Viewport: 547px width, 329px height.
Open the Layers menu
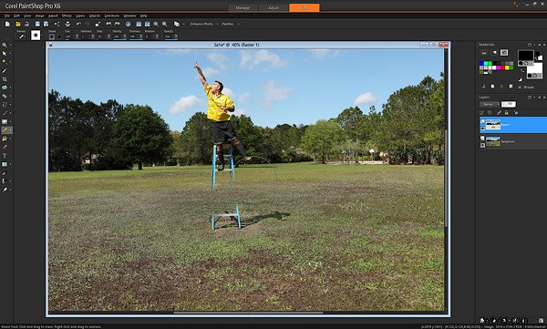pyautogui.click(x=80, y=15)
